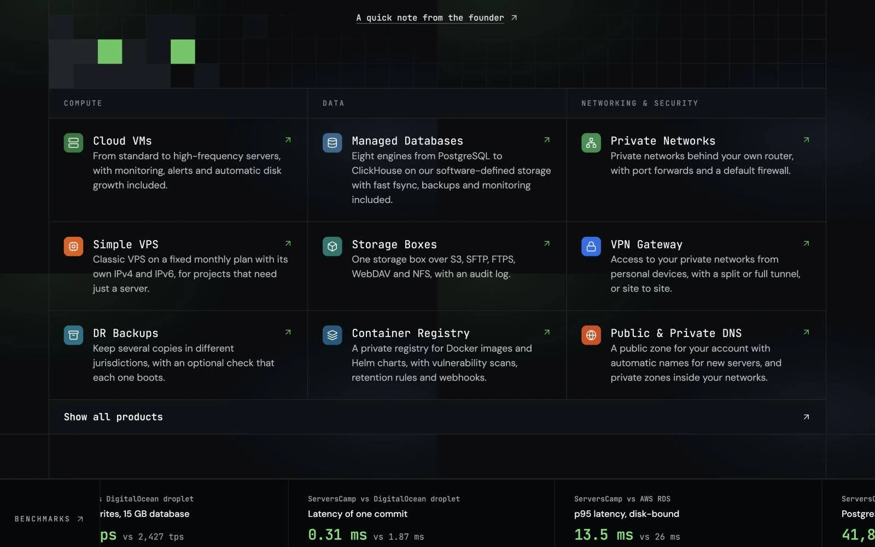The height and width of the screenshot is (547, 875).
Task: Click the vs 26 ms comparison text
Action: (x=660, y=537)
